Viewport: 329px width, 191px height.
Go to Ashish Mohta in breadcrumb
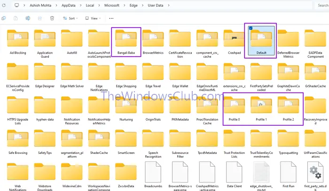tap(40, 6)
